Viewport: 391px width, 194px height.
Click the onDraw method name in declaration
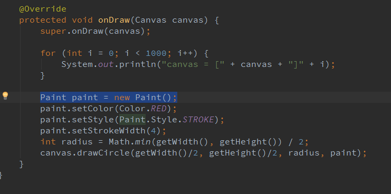pos(114,20)
